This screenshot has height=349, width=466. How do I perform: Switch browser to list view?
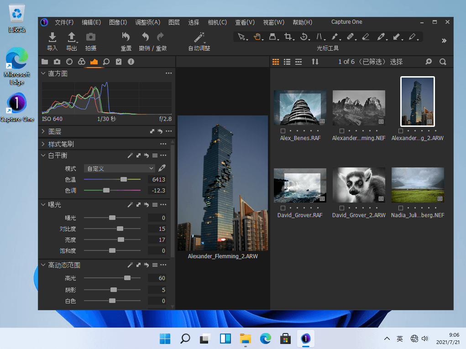tap(287, 62)
